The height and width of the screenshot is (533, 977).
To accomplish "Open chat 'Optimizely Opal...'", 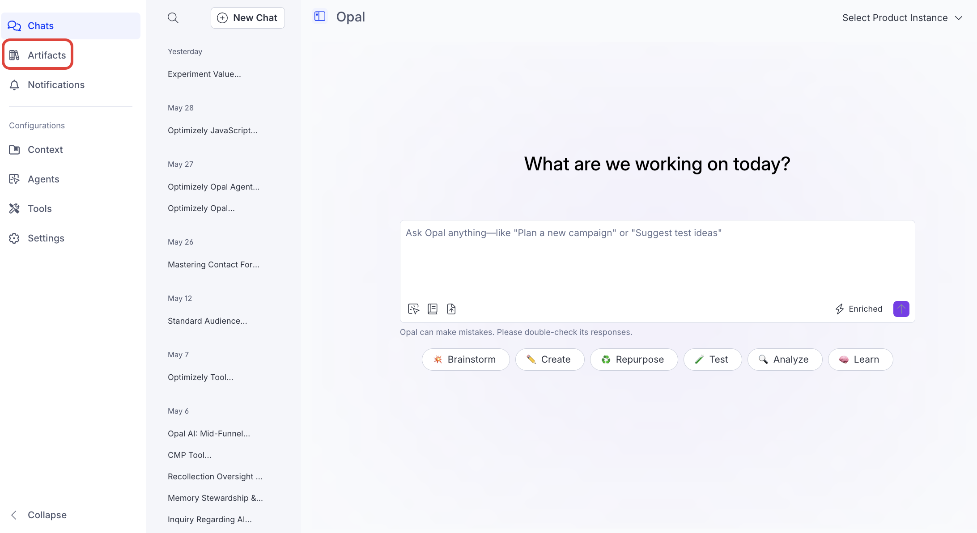I will click(201, 208).
